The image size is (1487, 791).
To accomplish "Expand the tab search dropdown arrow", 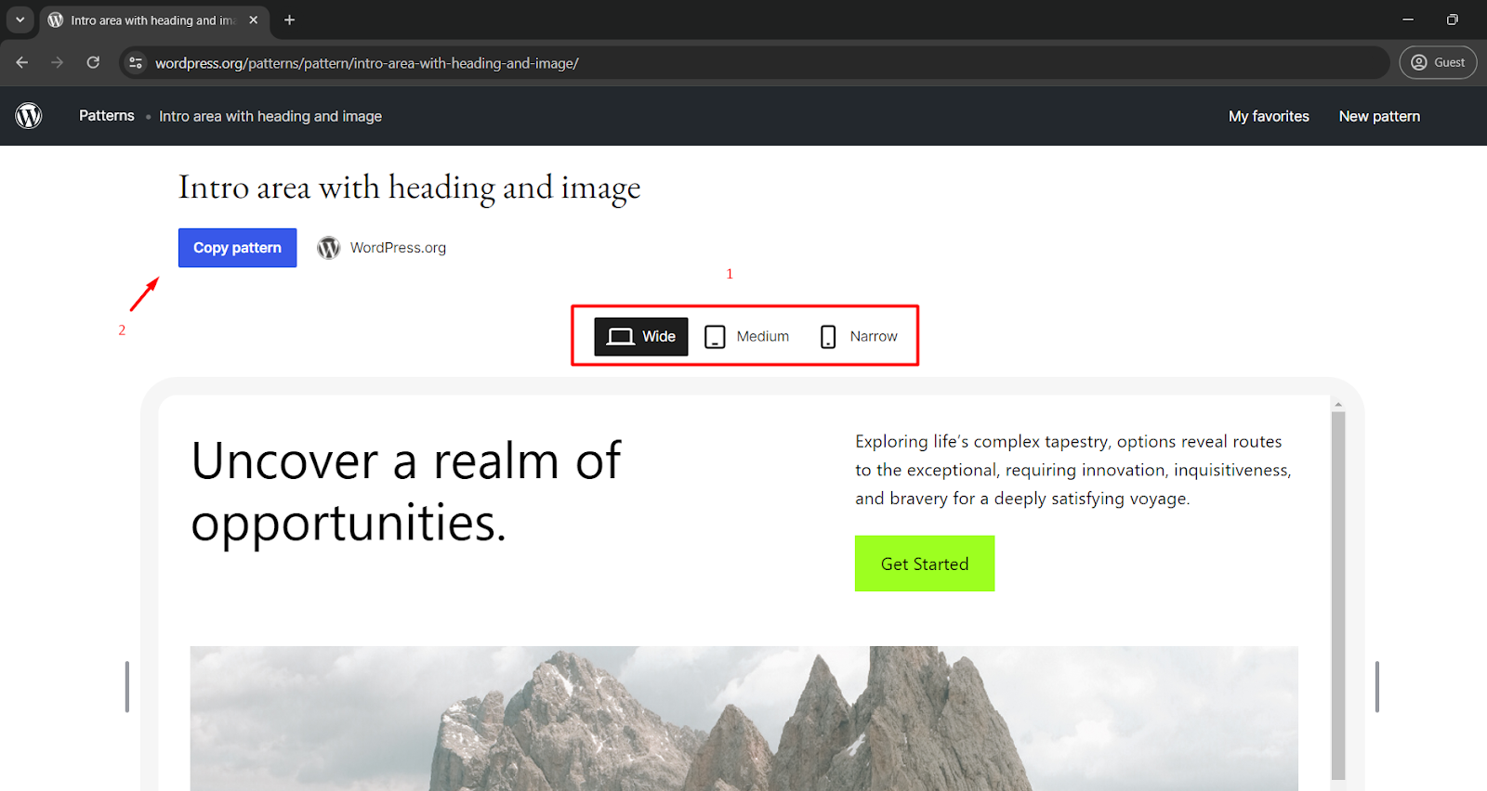I will tap(20, 19).
